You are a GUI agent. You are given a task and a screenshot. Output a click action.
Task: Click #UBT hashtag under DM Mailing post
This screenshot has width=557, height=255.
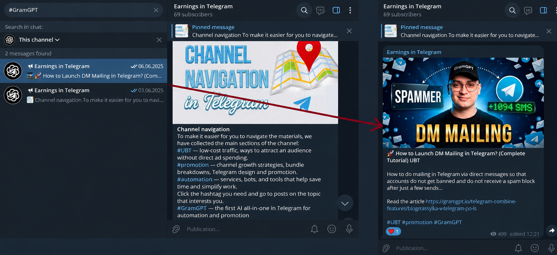pos(394,222)
